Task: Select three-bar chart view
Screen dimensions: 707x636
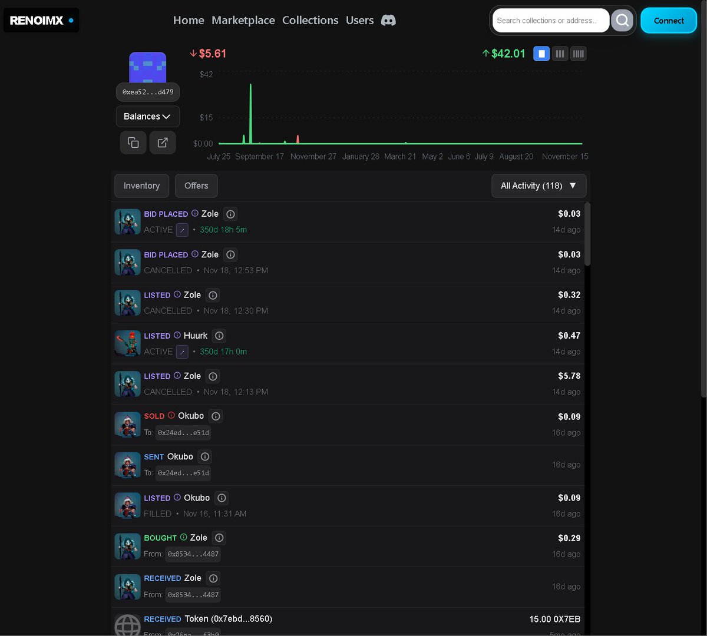Action: (560, 54)
